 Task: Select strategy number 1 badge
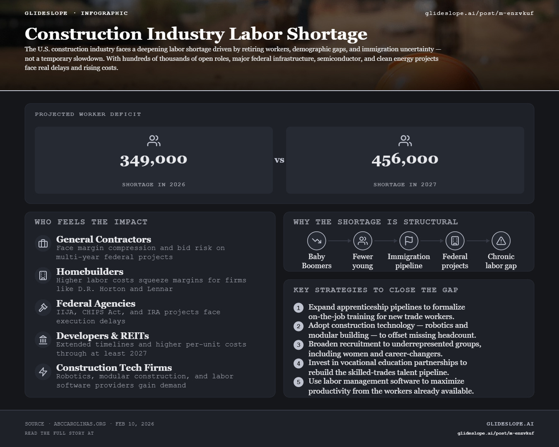(x=299, y=308)
